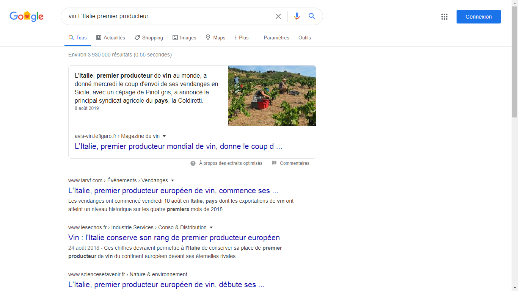
Task: Expand the dropdown arrow beside www.larvf.com
Action: coord(173,180)
